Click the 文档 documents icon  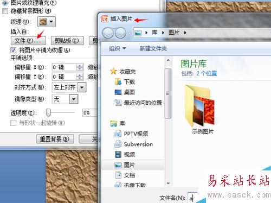[118, 175]
